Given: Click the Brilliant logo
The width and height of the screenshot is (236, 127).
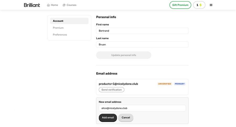Looking at the screenshot, I should tap(32, 5).
